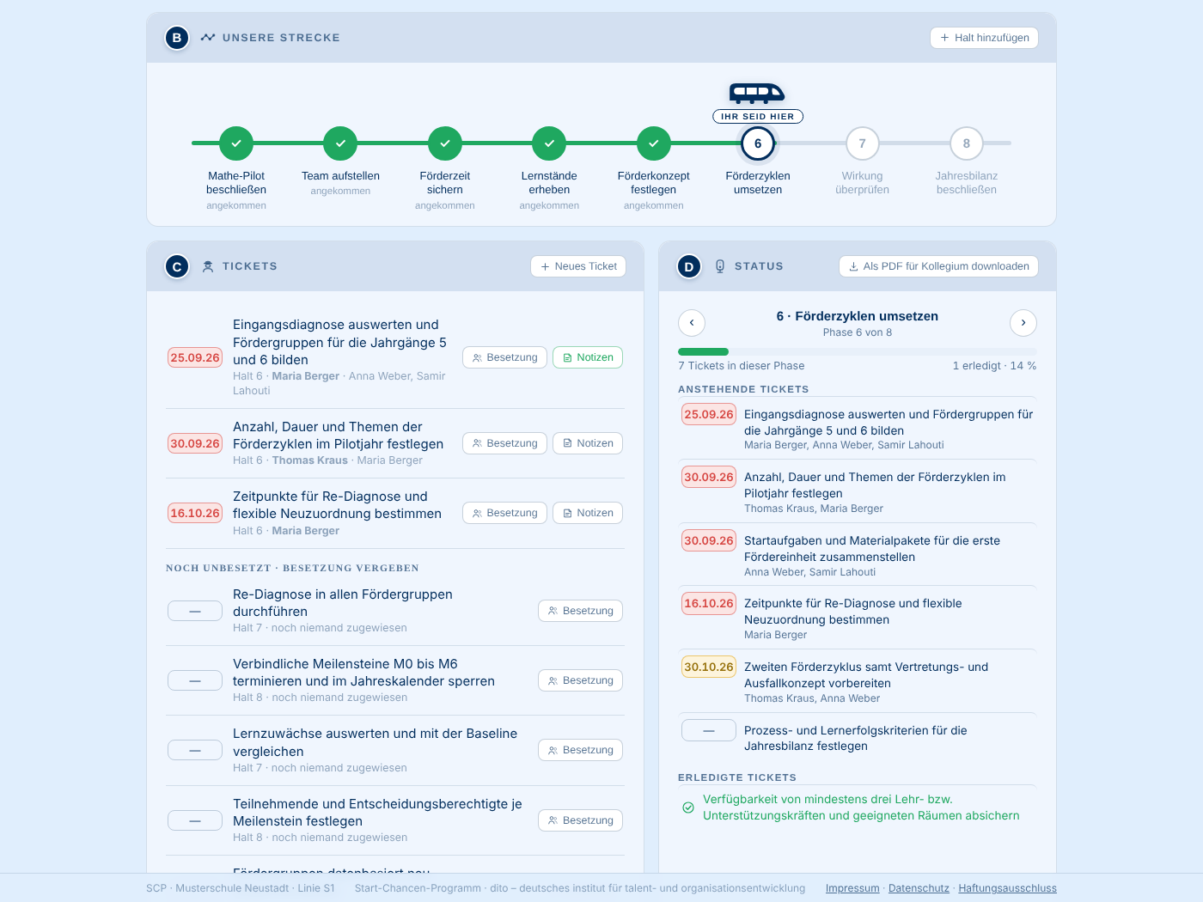Go to next phase with right chevron
Image resolution: width=1203 pixels, height=902 pixels.
tap(1023, 323)
